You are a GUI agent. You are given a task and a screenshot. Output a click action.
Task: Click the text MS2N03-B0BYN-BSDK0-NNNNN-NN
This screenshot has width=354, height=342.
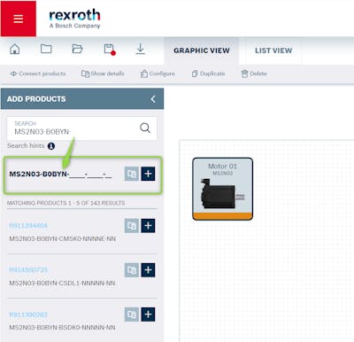[62, 328]
